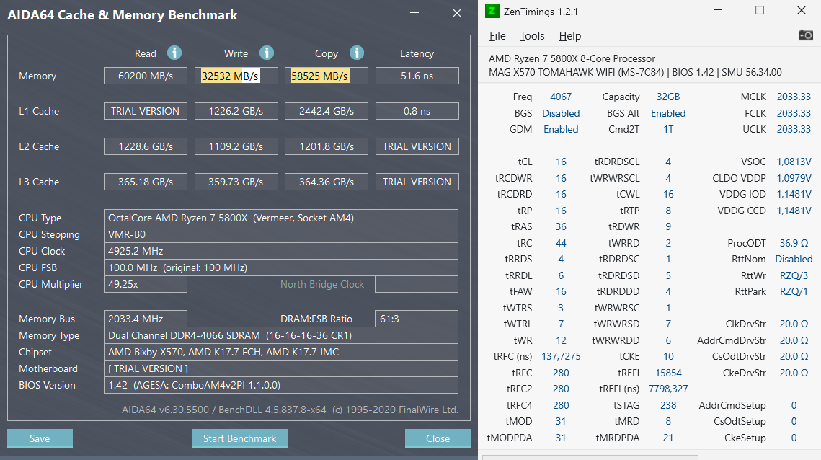This screenshot has width=821, height=460.
Task: Click the tSTAG value 238
Action: [668, 405]
